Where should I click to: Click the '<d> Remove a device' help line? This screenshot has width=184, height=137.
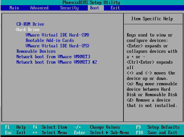149,100
